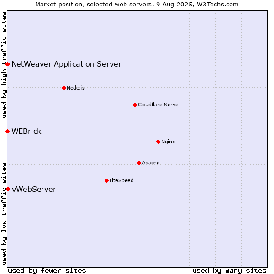Click 'used by low traffic sites' vertical label
This screenshot has width=274, height=274.
(x=4, y=214)
